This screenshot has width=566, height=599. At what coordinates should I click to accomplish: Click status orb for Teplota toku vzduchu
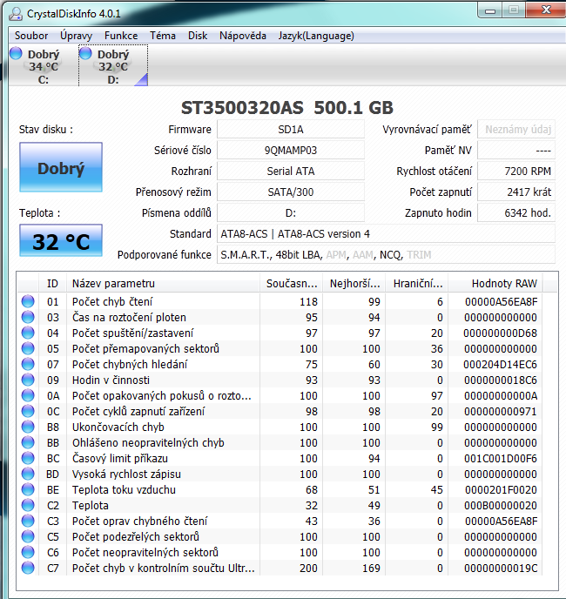click(29, 490)
